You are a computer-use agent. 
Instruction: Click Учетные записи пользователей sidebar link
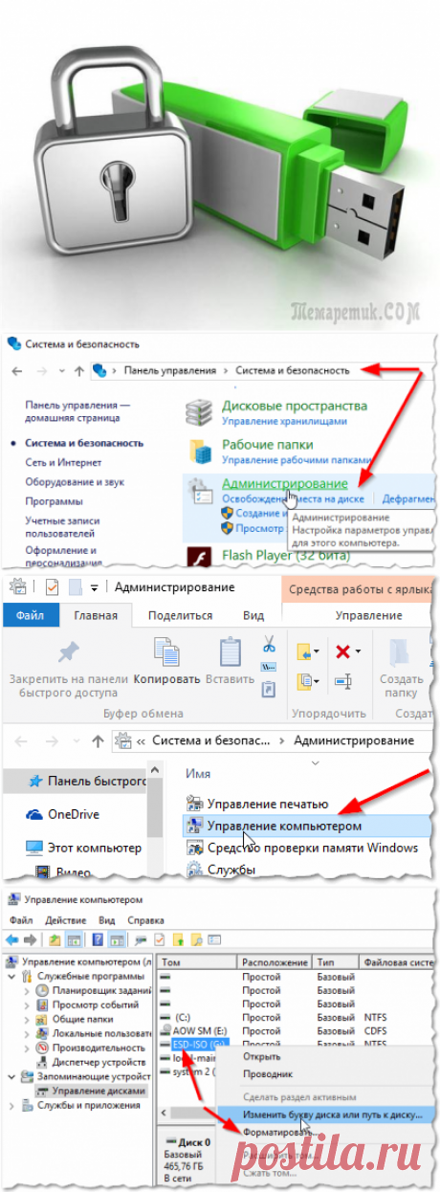click(60, 526)
